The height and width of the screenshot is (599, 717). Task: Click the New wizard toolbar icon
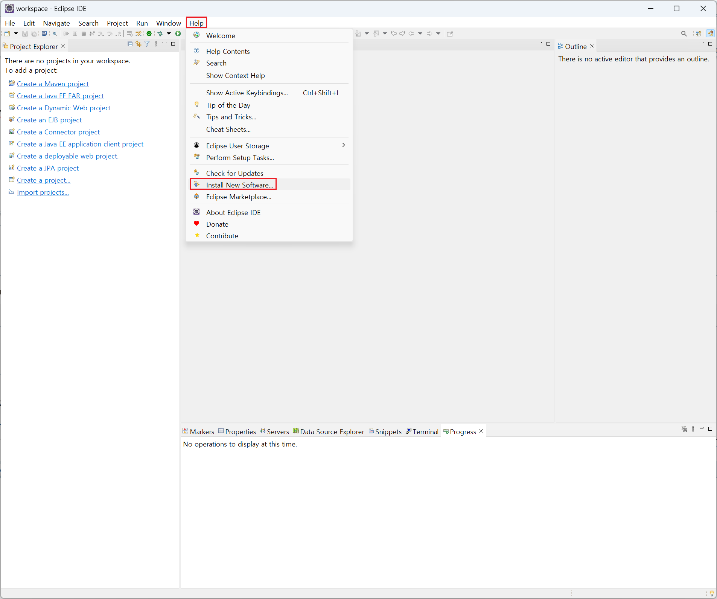pos(7,34)
